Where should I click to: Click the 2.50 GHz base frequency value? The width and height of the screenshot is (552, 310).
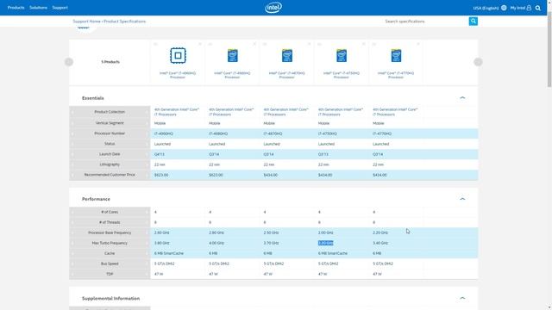(x=271, y=232)
